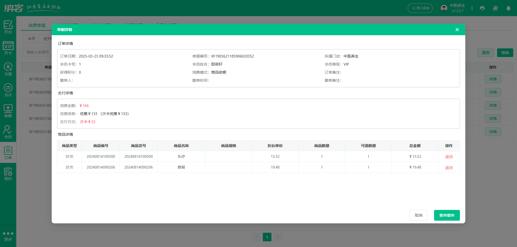
Task: Open the 开台 panel from sidebar
Action: (8, 27)
